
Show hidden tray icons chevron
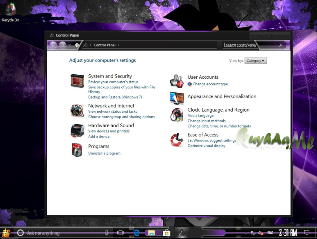(246, 233)
